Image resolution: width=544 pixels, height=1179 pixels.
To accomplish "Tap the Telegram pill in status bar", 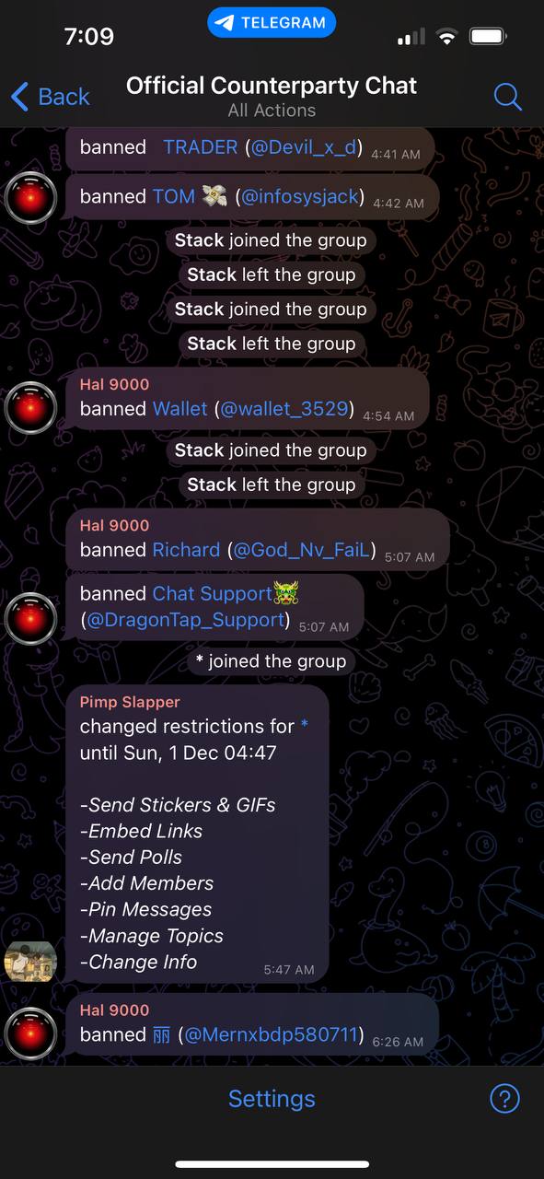I will [x=272, y=23].
